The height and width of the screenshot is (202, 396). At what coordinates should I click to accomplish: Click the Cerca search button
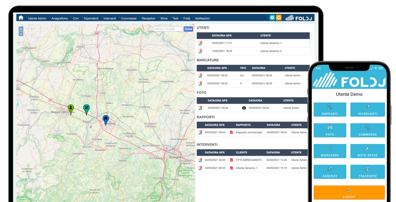188,29
